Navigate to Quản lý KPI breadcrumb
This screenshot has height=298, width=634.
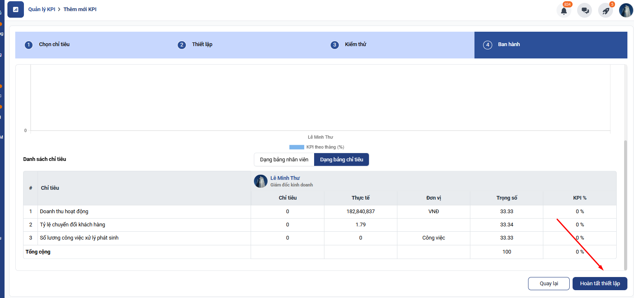coord(42,9)
